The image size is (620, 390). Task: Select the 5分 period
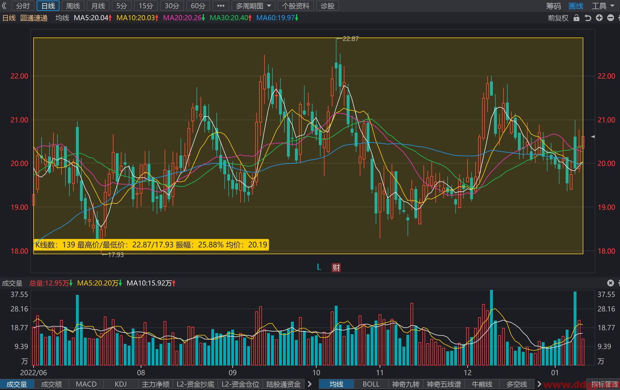[122, 6]
